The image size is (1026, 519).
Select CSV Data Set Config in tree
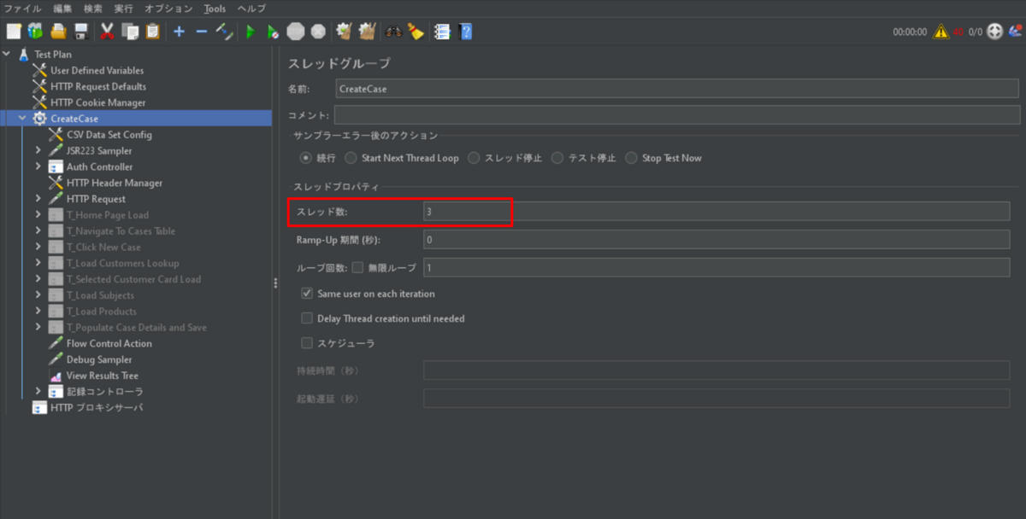(x=109, y=135)
